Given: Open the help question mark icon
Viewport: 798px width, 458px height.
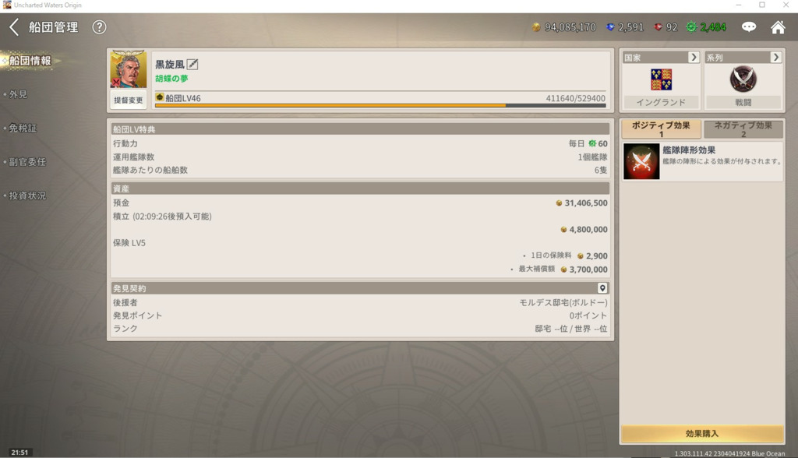Looking at the screenshot, I should [99, 27].
